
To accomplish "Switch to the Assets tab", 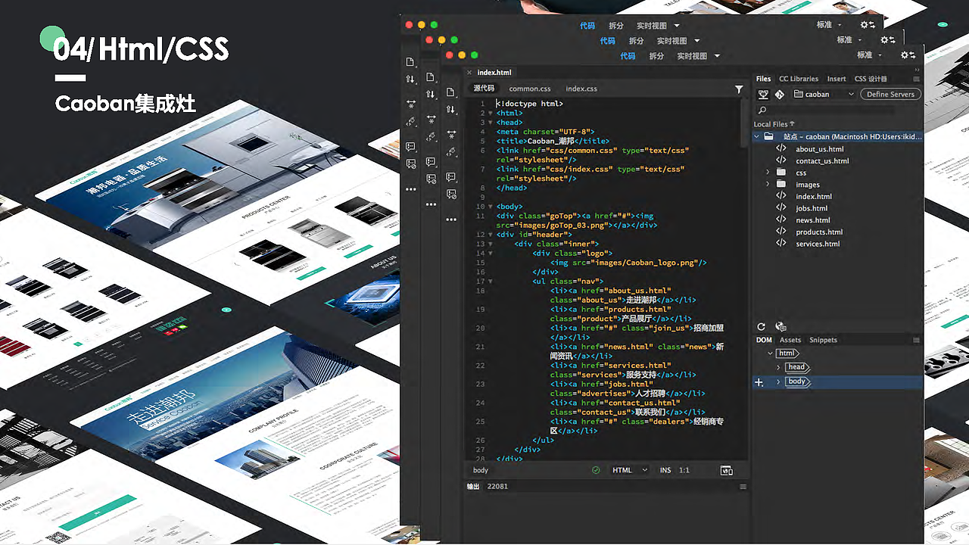I will [x=790, y=341].
